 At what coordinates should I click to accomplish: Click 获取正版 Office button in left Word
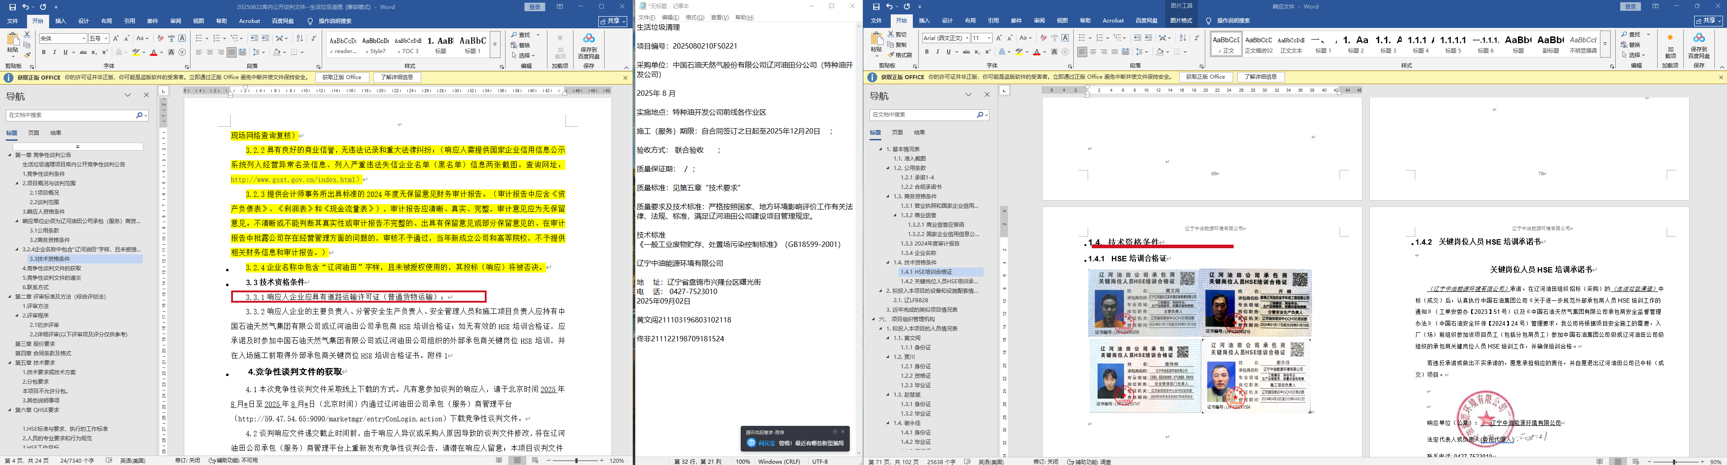click(x=342, y=78)
